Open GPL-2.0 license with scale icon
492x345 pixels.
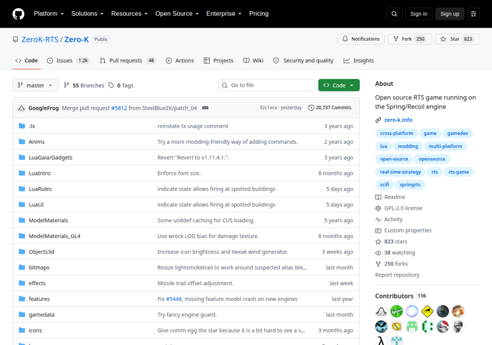[x=398, y=208]
